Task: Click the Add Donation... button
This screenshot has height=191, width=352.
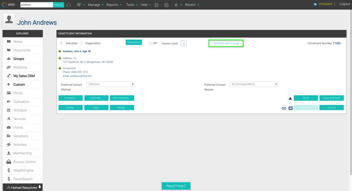Action: coord(122,98)
